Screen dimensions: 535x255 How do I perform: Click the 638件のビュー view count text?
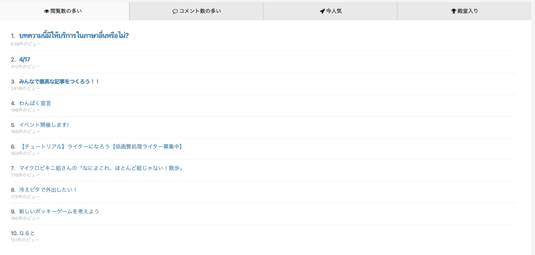pos(25,44)
